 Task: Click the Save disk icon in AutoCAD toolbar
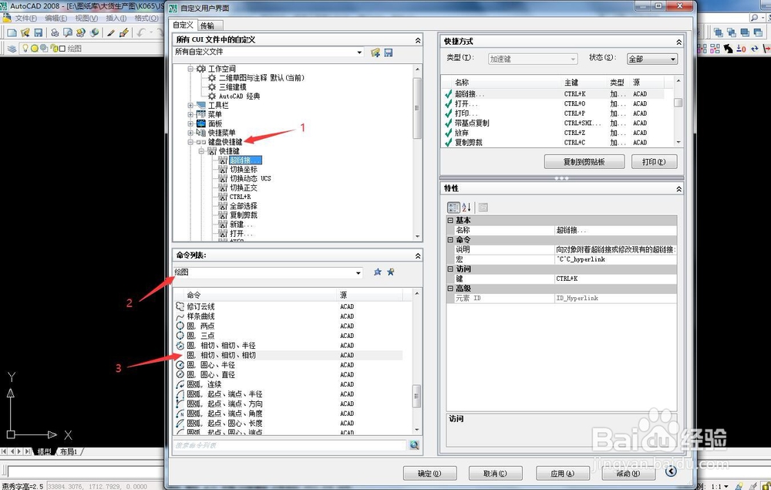38,32
